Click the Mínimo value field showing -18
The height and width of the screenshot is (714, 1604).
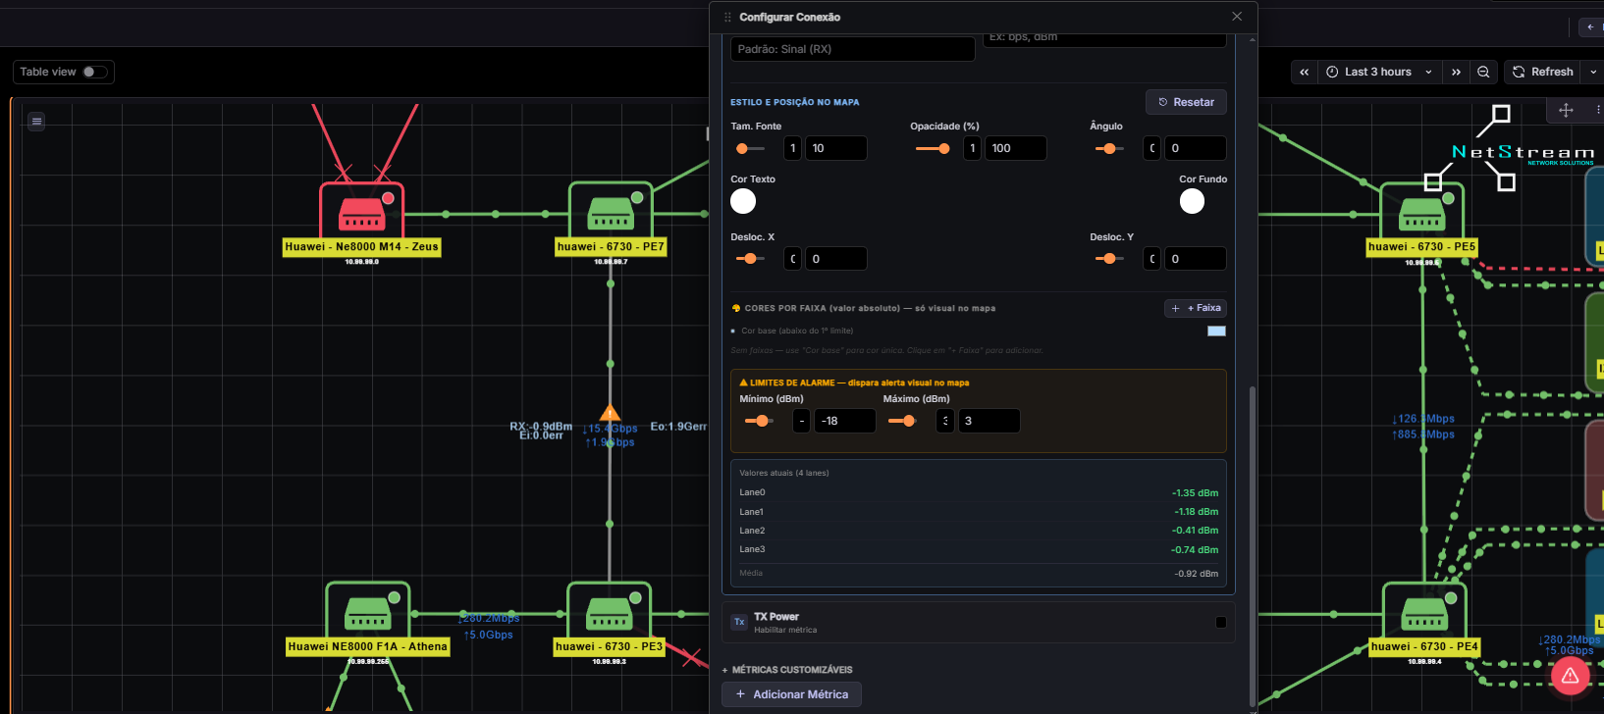pos(845,421)
